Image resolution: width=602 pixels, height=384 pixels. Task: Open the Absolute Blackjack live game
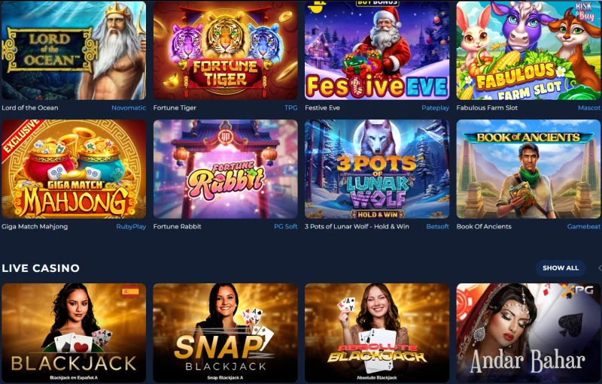pyautogui.click(x=377, y=333)
